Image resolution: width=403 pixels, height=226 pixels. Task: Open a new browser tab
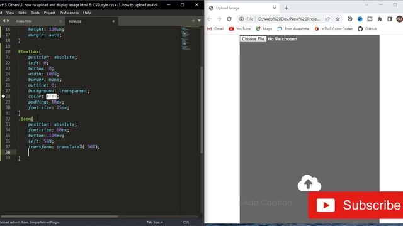(286, 8)
